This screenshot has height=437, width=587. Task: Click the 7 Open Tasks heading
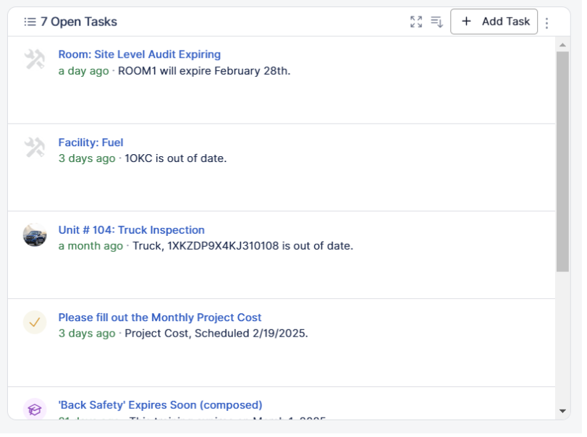point(78,22)
